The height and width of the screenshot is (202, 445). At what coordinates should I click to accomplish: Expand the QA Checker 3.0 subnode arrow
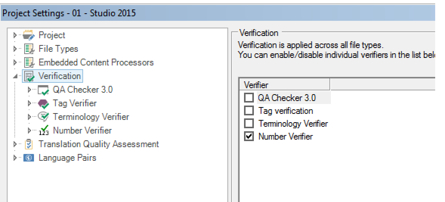tap(30, 90)
